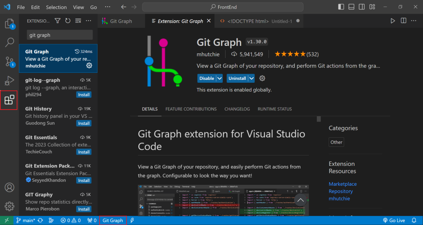Open the Marketplace link
Viewport: 423px width, 225px height.
tap(342, 184)
